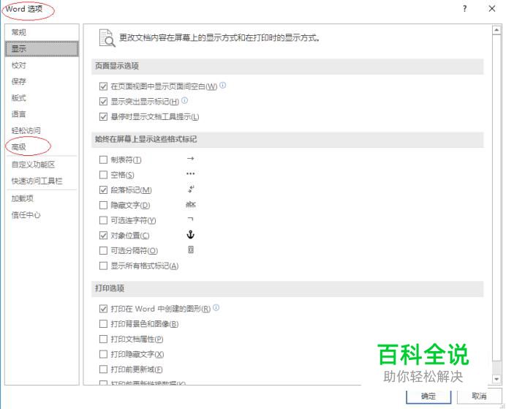506x409 pixels.
Task: Open the 高级 category
Action: click(x=42, y=147)
